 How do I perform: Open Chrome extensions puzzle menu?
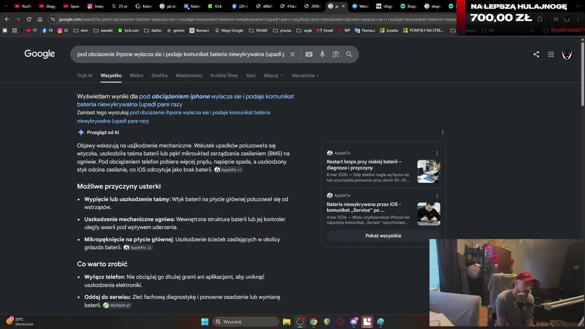click(x=540, y=19)
